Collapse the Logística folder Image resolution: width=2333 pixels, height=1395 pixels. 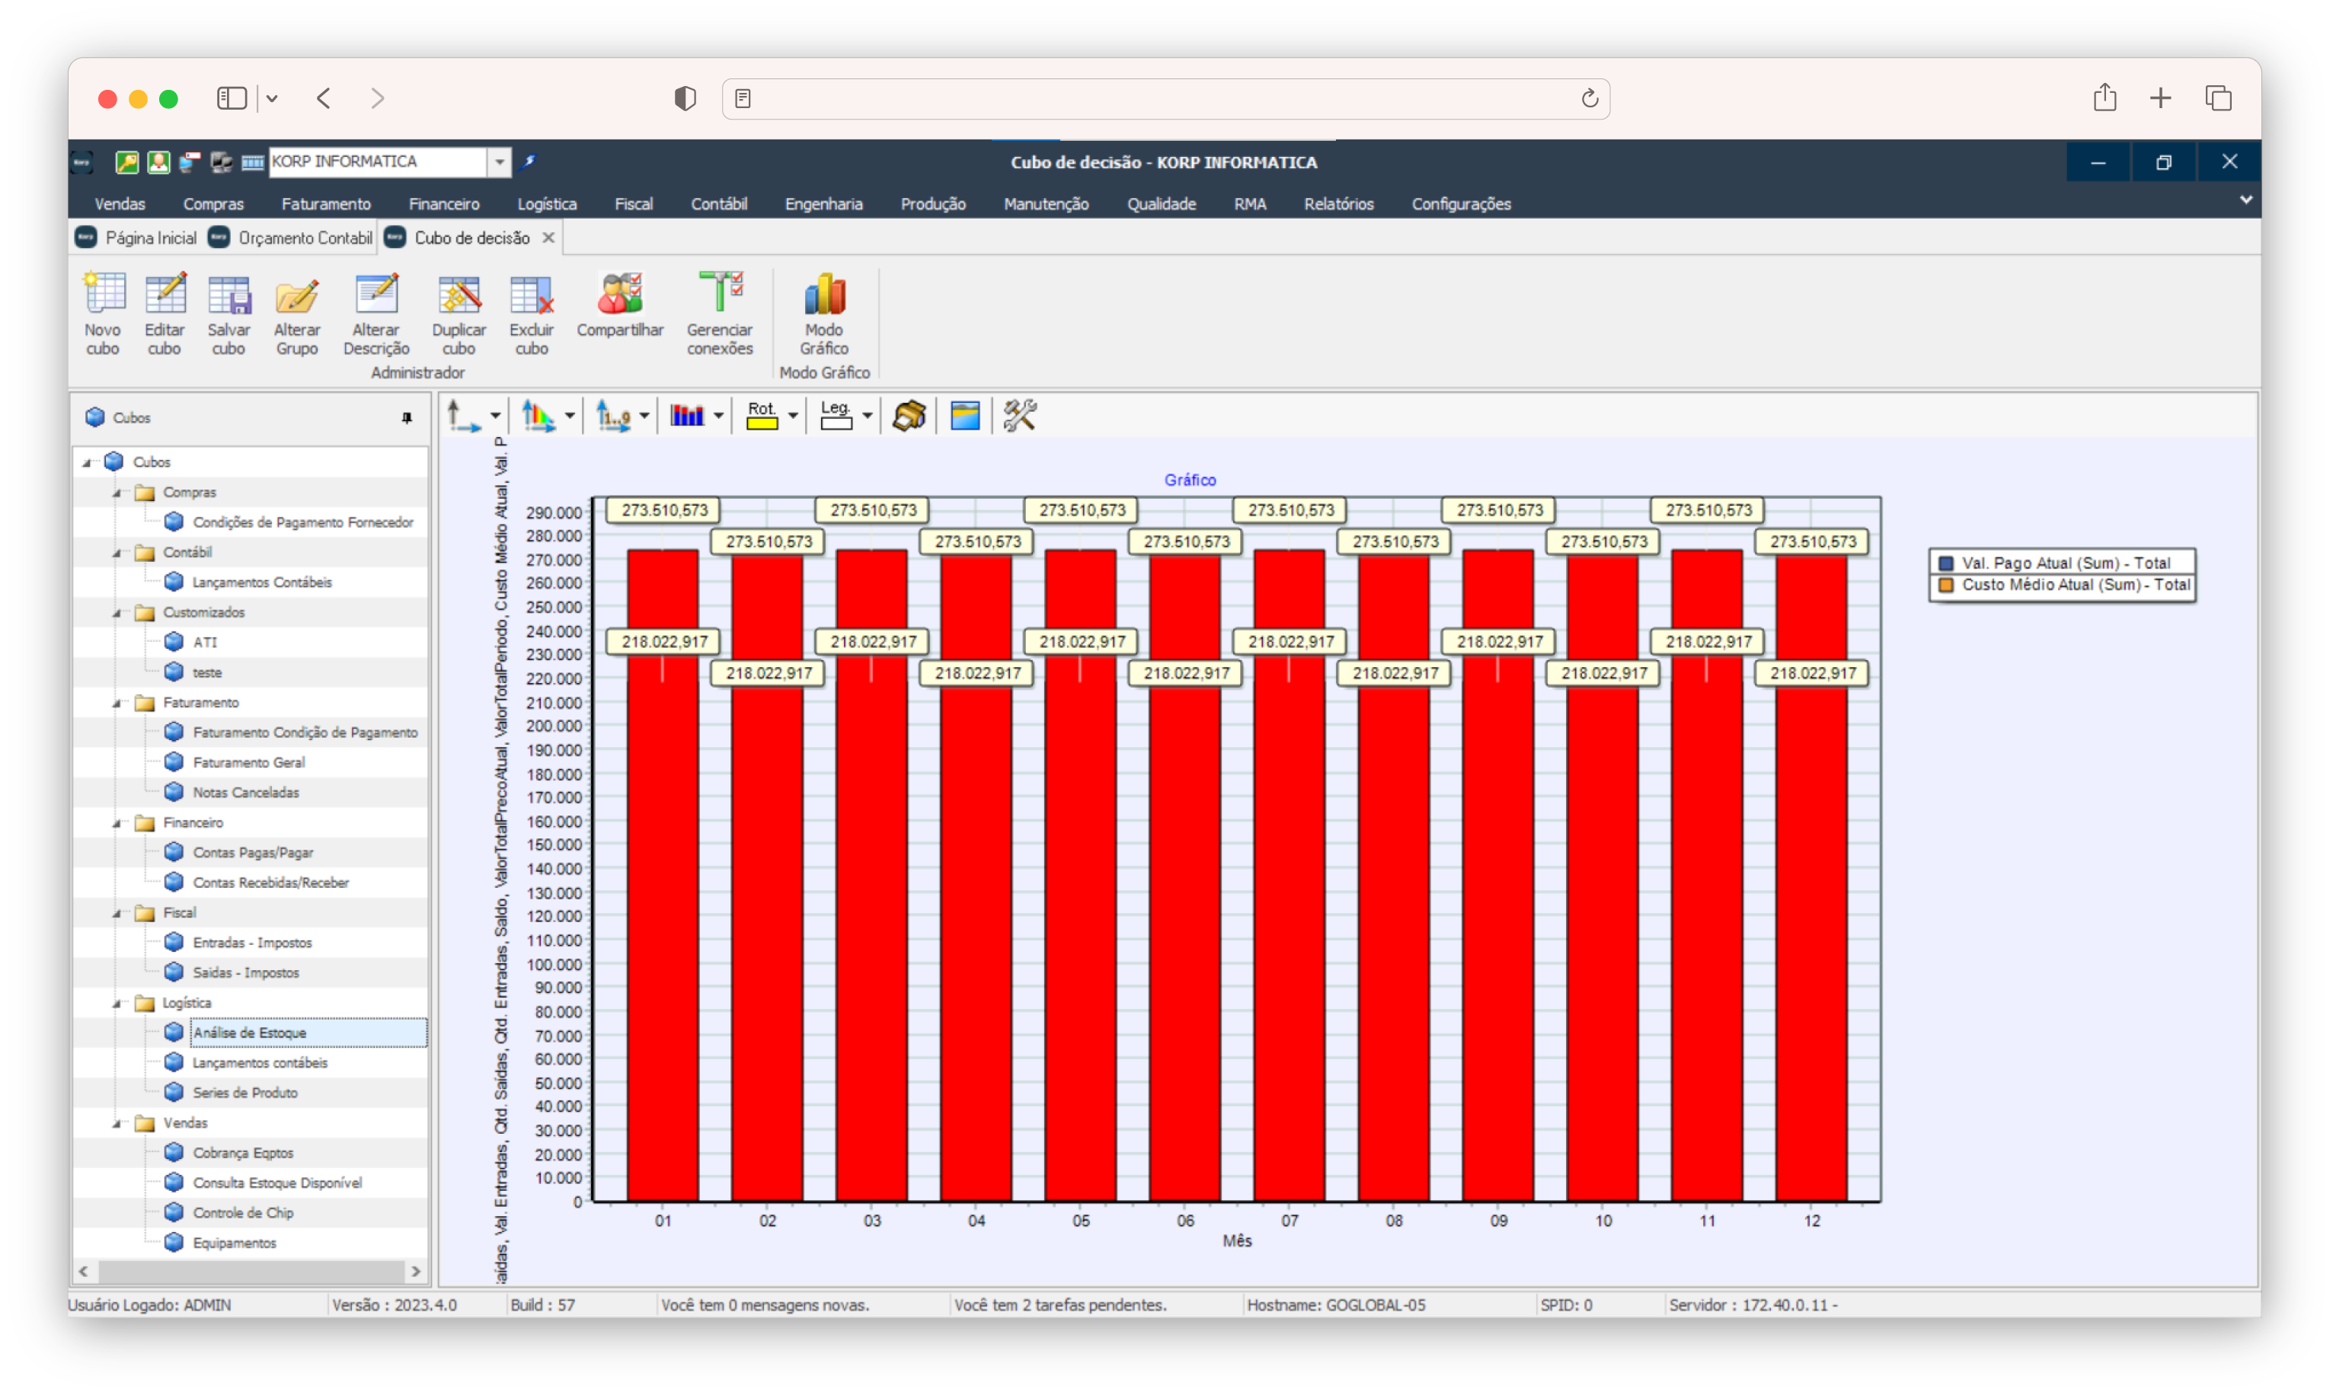117,1003
